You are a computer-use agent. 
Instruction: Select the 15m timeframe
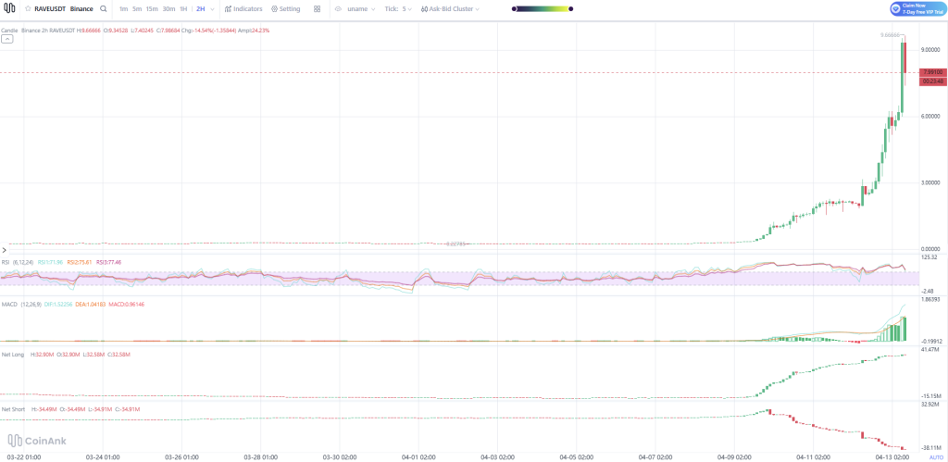click(152, 8)
